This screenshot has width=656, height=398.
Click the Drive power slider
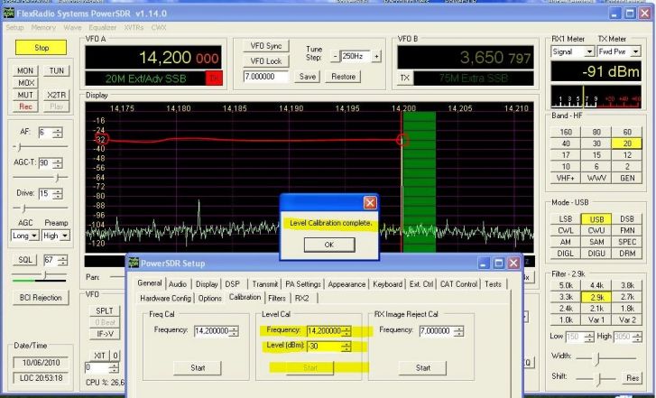coord(41,208)
